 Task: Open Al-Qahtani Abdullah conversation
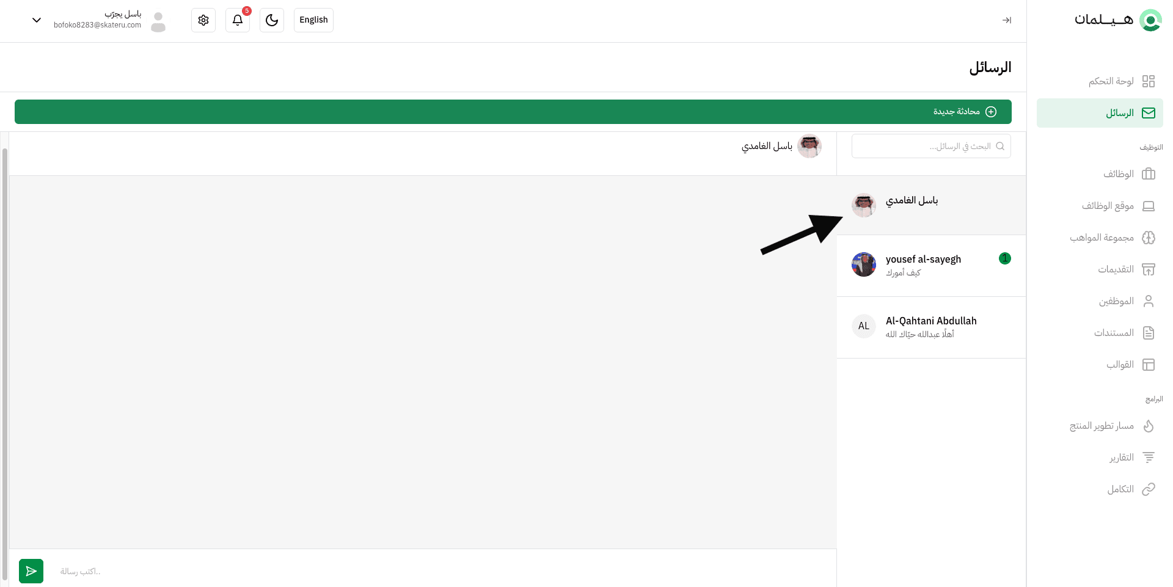click(x=931, y=327)
